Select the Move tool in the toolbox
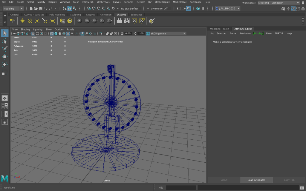The image size is (306, 191). [x=5, y=57]
